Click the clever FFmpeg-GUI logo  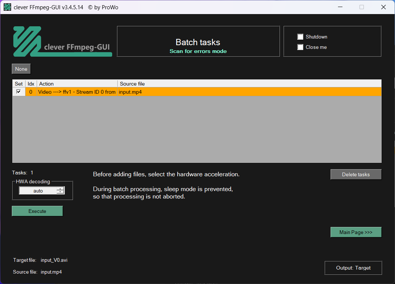click(63, 41)
